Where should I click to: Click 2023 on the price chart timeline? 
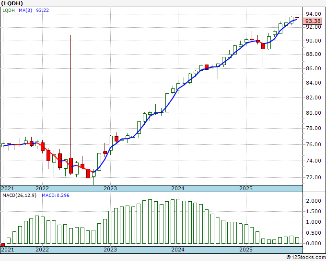tap(110, 188)
